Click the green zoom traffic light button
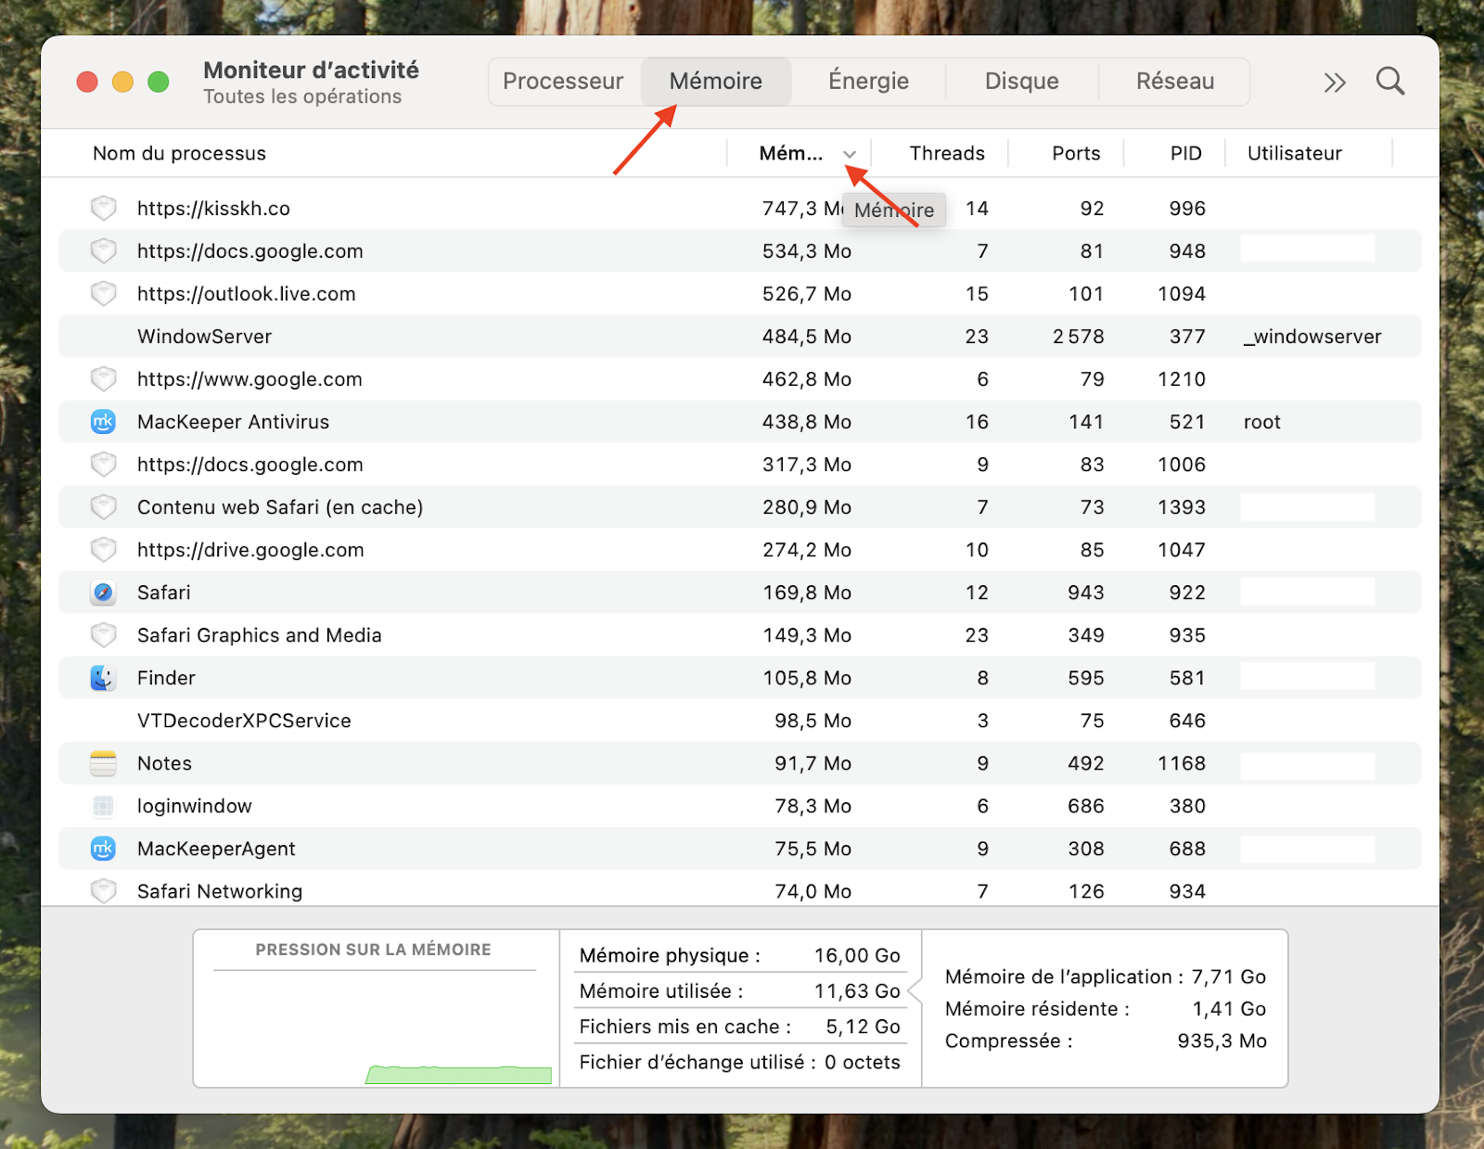The image size is (1484, 1149). click(158, 82)
